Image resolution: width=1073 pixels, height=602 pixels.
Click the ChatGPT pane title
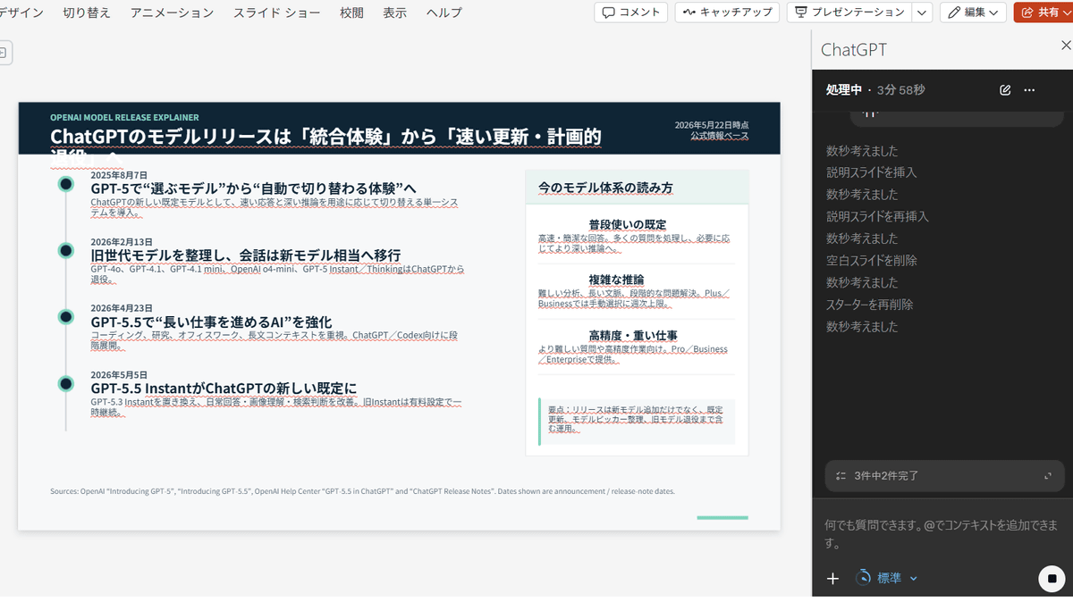click(x=853, y=50)
